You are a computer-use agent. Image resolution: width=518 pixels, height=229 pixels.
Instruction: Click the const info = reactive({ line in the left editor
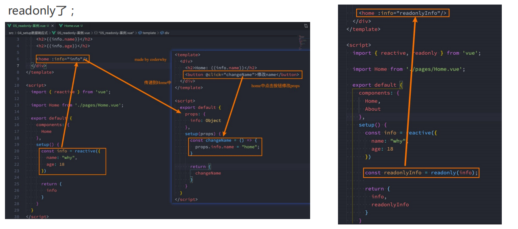pos(71,151)
